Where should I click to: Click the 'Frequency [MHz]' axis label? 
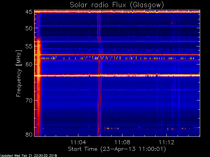click(19, 73)
